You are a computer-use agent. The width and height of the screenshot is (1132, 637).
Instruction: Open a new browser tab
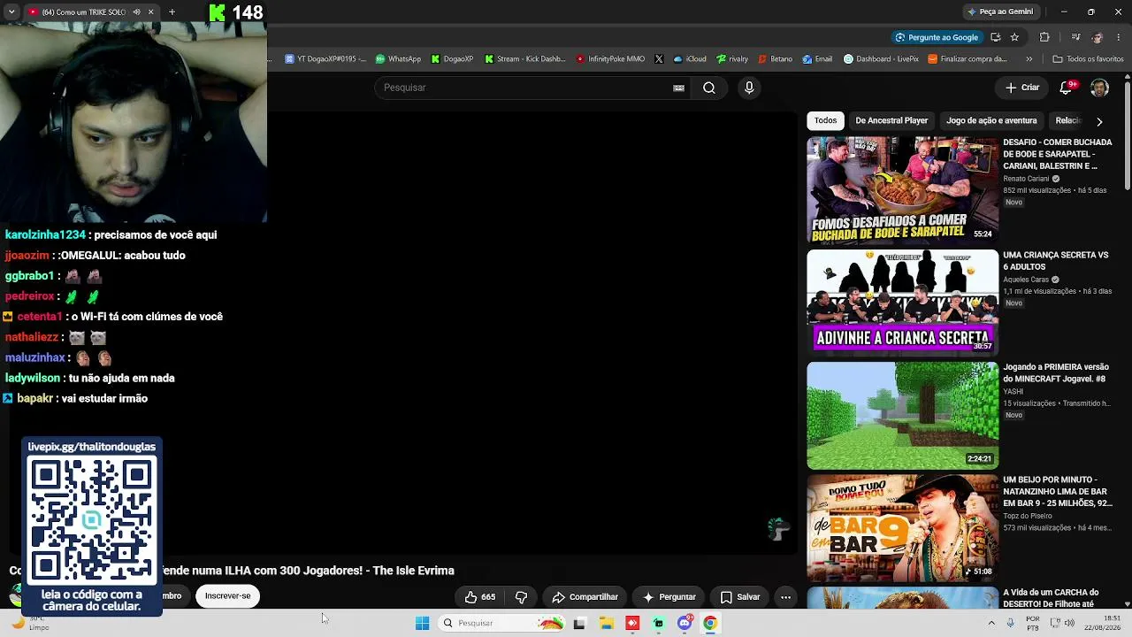[x=172, y=12]
